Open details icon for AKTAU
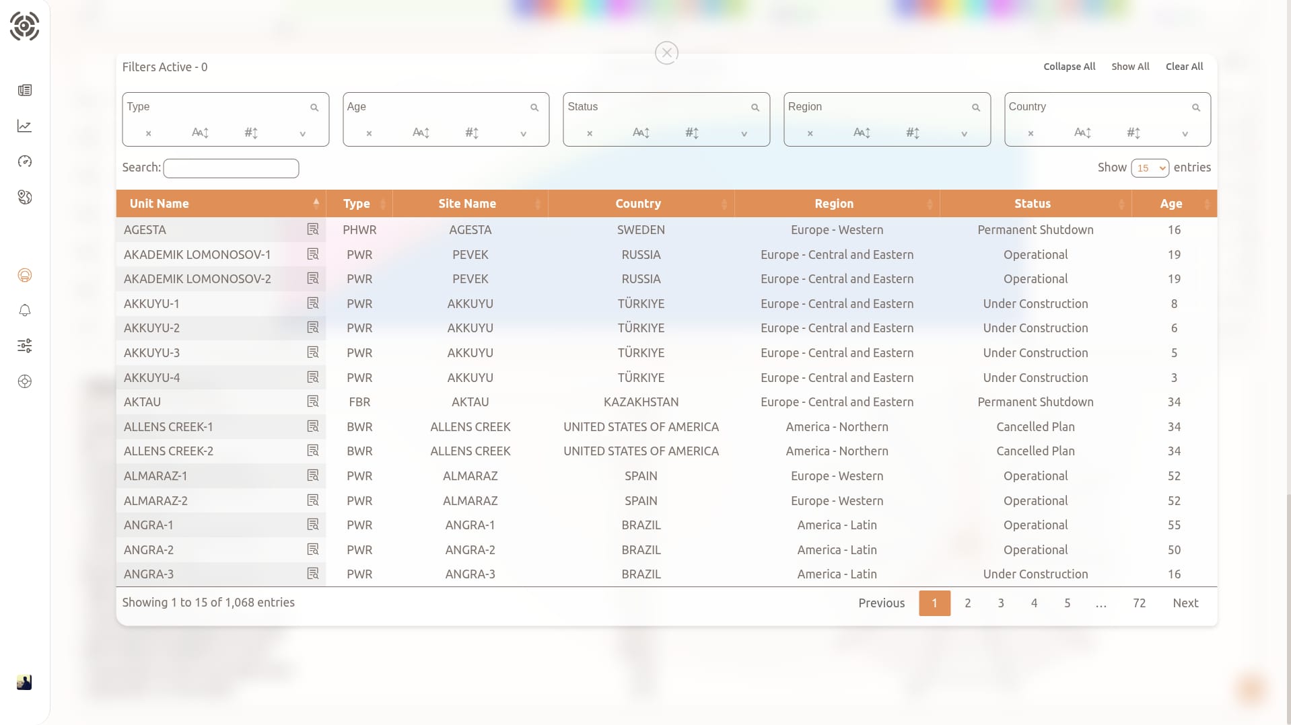Image resolution: width=1291 pixels, height=725 pixels. pos(313,402)
